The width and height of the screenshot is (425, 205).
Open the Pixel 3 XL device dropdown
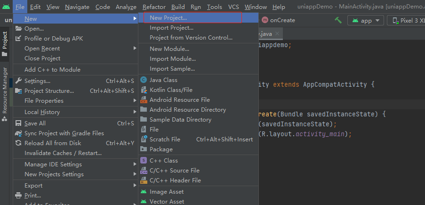(406, 20)
